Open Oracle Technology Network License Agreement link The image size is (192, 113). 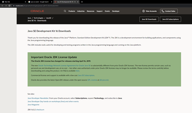pos(64,66)
